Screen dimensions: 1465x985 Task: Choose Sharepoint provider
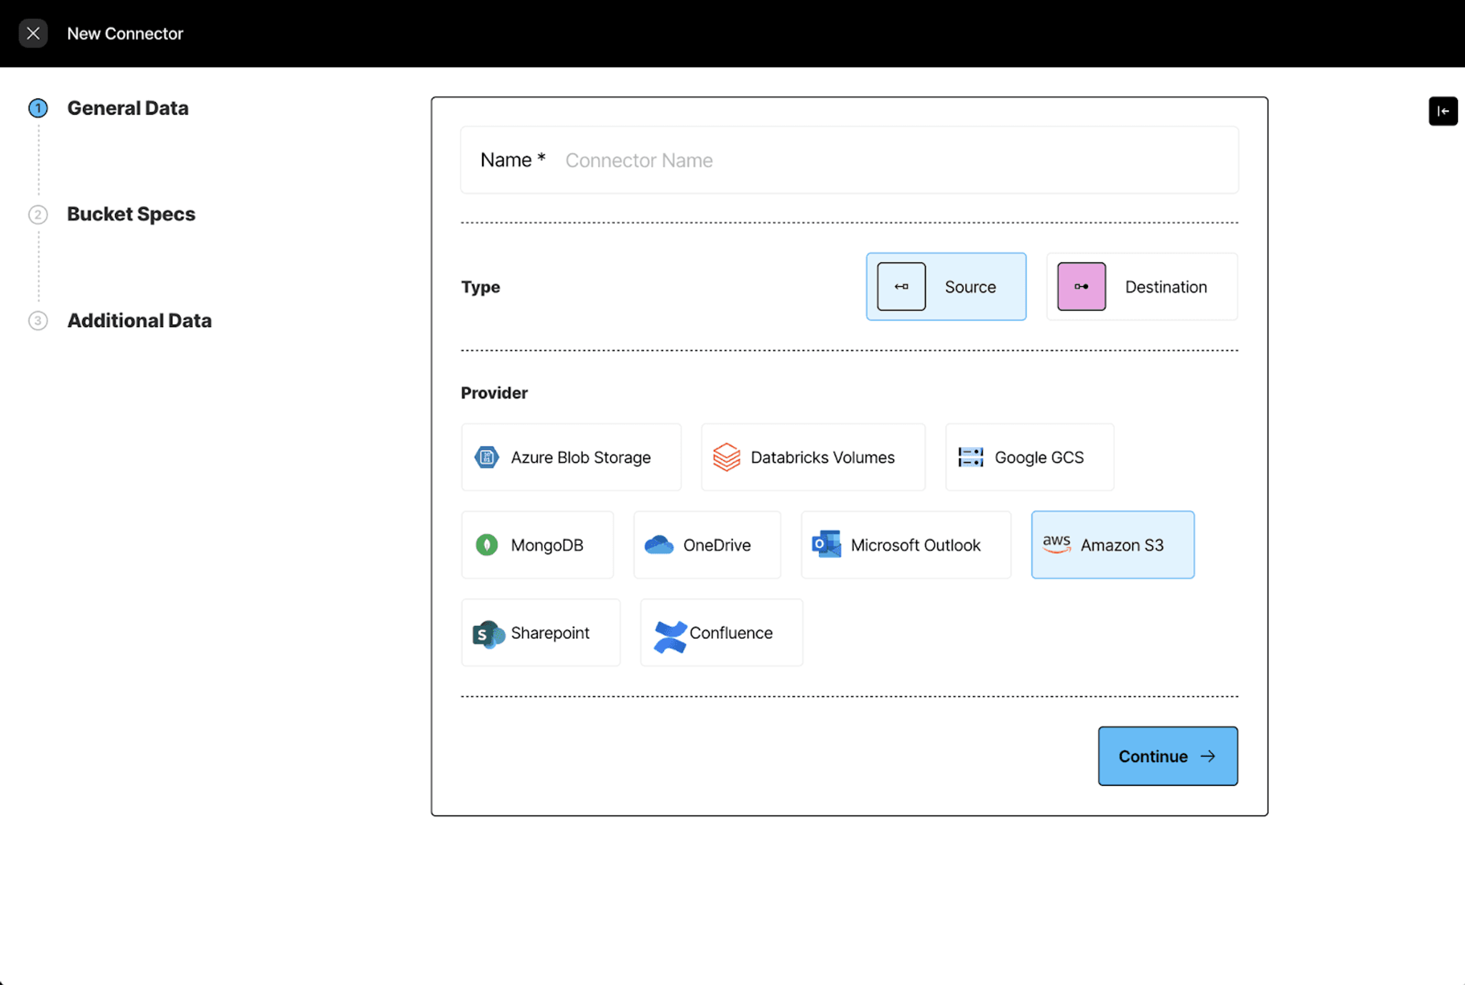pos(541,633)
